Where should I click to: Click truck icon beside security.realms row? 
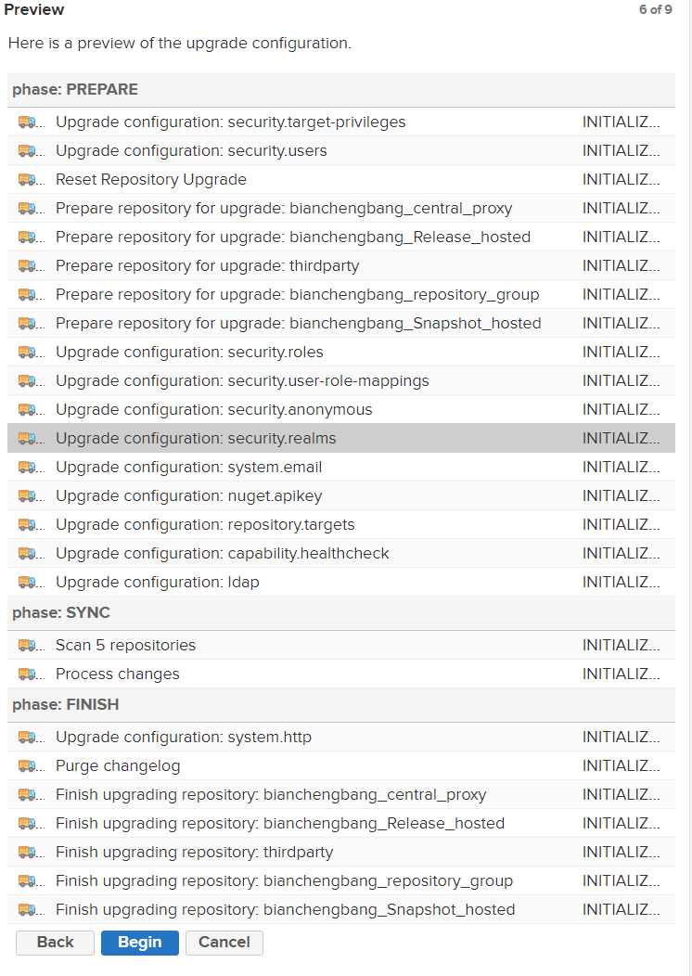(28, 438)
